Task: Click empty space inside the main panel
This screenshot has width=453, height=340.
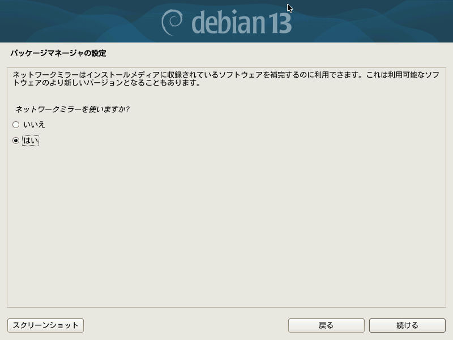Action: tap(226, 226)
